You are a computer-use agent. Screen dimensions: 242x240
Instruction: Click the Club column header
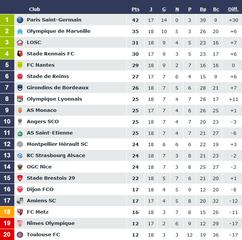[34, 9]
